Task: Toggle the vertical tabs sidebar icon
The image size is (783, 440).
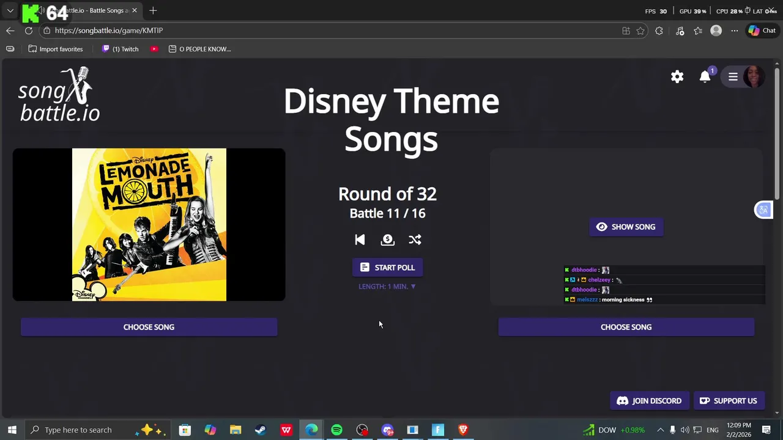Action: pyautogui.click(x=10, y=49)
